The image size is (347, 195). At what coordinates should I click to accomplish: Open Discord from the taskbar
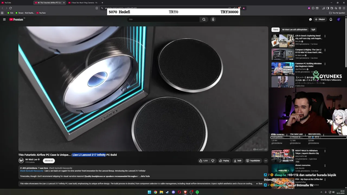173,192
